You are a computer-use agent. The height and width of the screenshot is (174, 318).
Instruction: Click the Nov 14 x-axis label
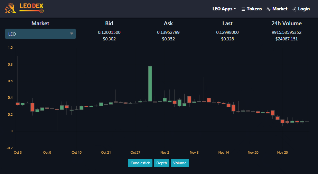[x=224, y=152]
